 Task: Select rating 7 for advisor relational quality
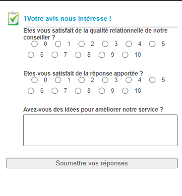click(55, 55)
